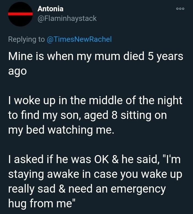Viewport: 193px width, 214px height.
Task: Open the @TimesNewRachel mention link
Action: click(x=79, y=39)
